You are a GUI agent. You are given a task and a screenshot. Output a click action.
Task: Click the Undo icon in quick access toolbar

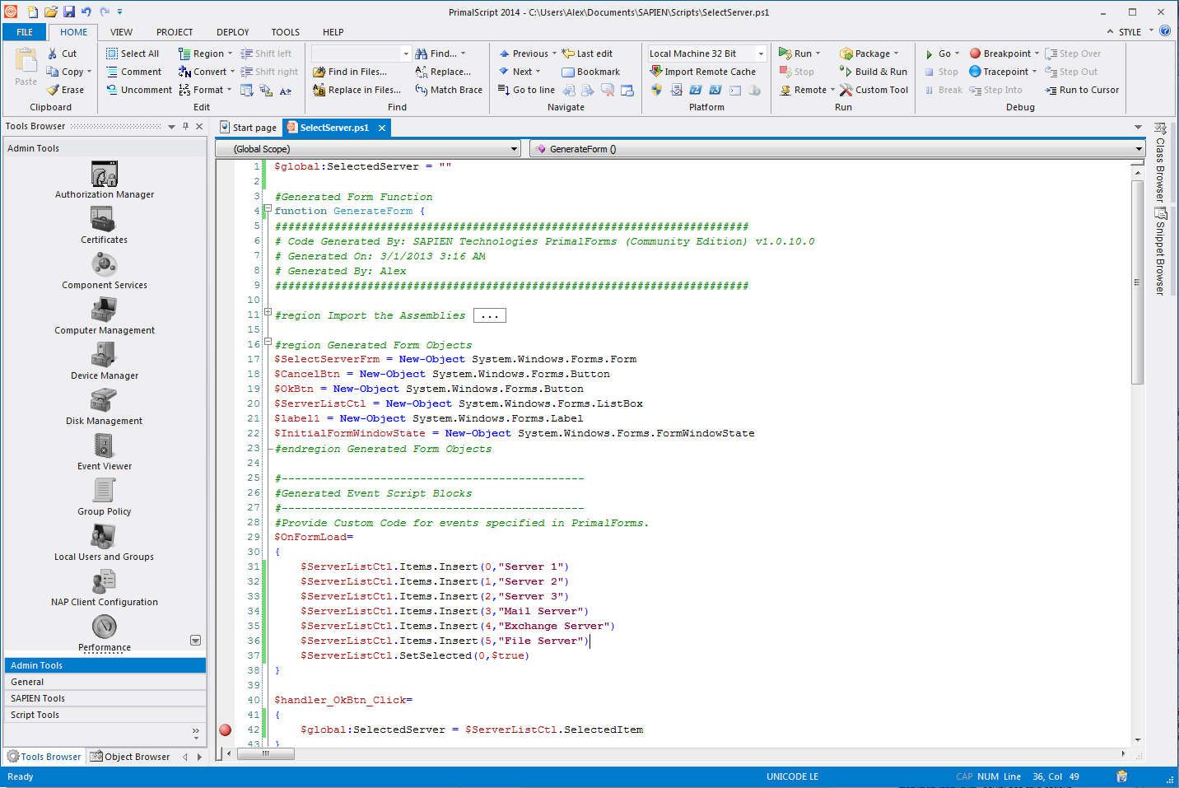(x=86, y=12)
